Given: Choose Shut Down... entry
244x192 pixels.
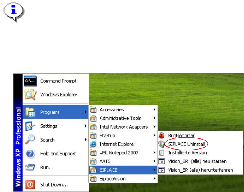Looking at the screenshot, I should [55, 185].
